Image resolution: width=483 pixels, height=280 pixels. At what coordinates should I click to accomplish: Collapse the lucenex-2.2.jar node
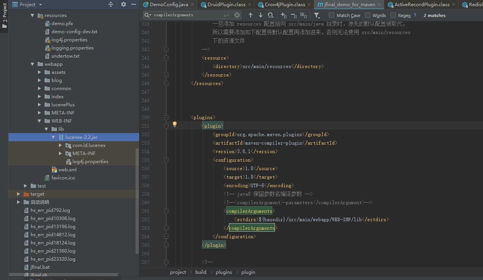[x=53, y=137]
